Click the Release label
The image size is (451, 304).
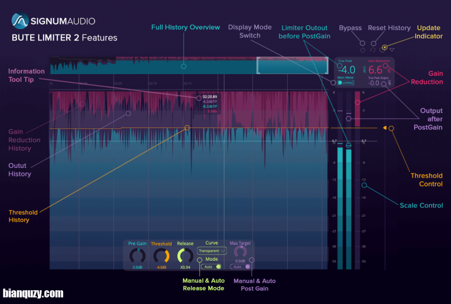point(185,244)
